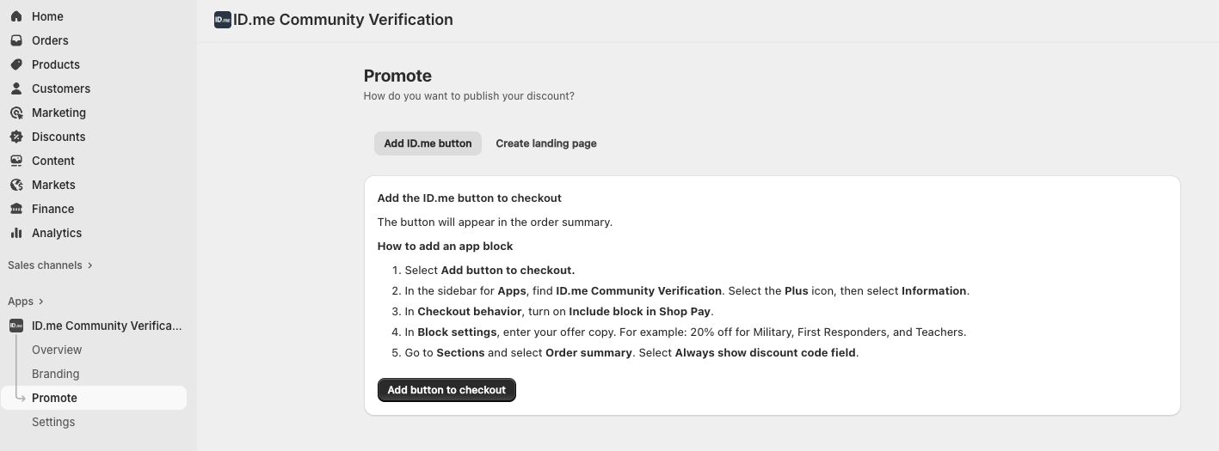The image size is (1219, 451).
Task: Open the Markets globe icon
Action: [x=16, y=185]
